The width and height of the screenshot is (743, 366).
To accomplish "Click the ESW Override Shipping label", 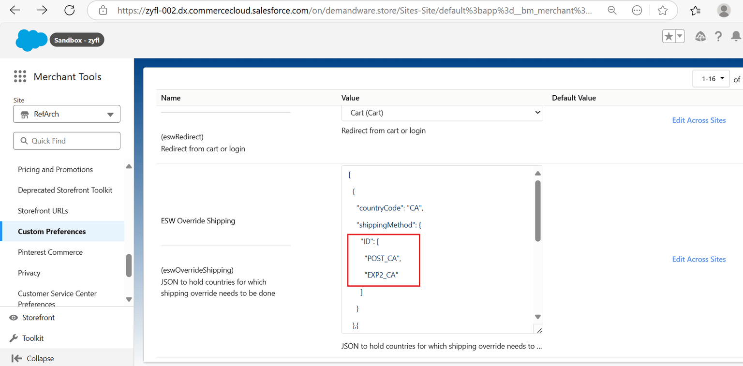I will [x=198, y=221].
